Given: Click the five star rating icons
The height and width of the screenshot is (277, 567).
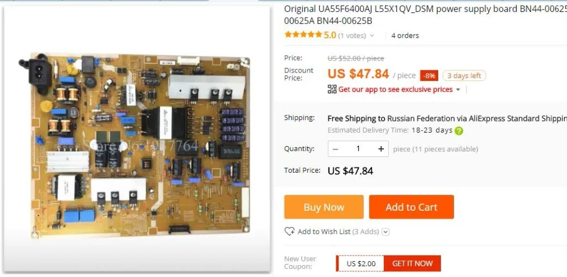Looking at the screenshot, I should click(x=303, y=35).
